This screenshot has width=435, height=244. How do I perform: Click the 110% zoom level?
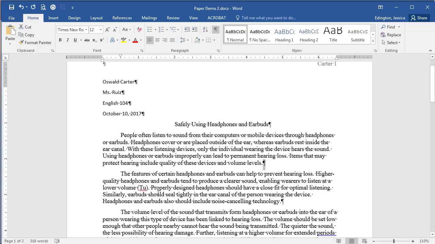pyautogui.click(x=424, y=241)
